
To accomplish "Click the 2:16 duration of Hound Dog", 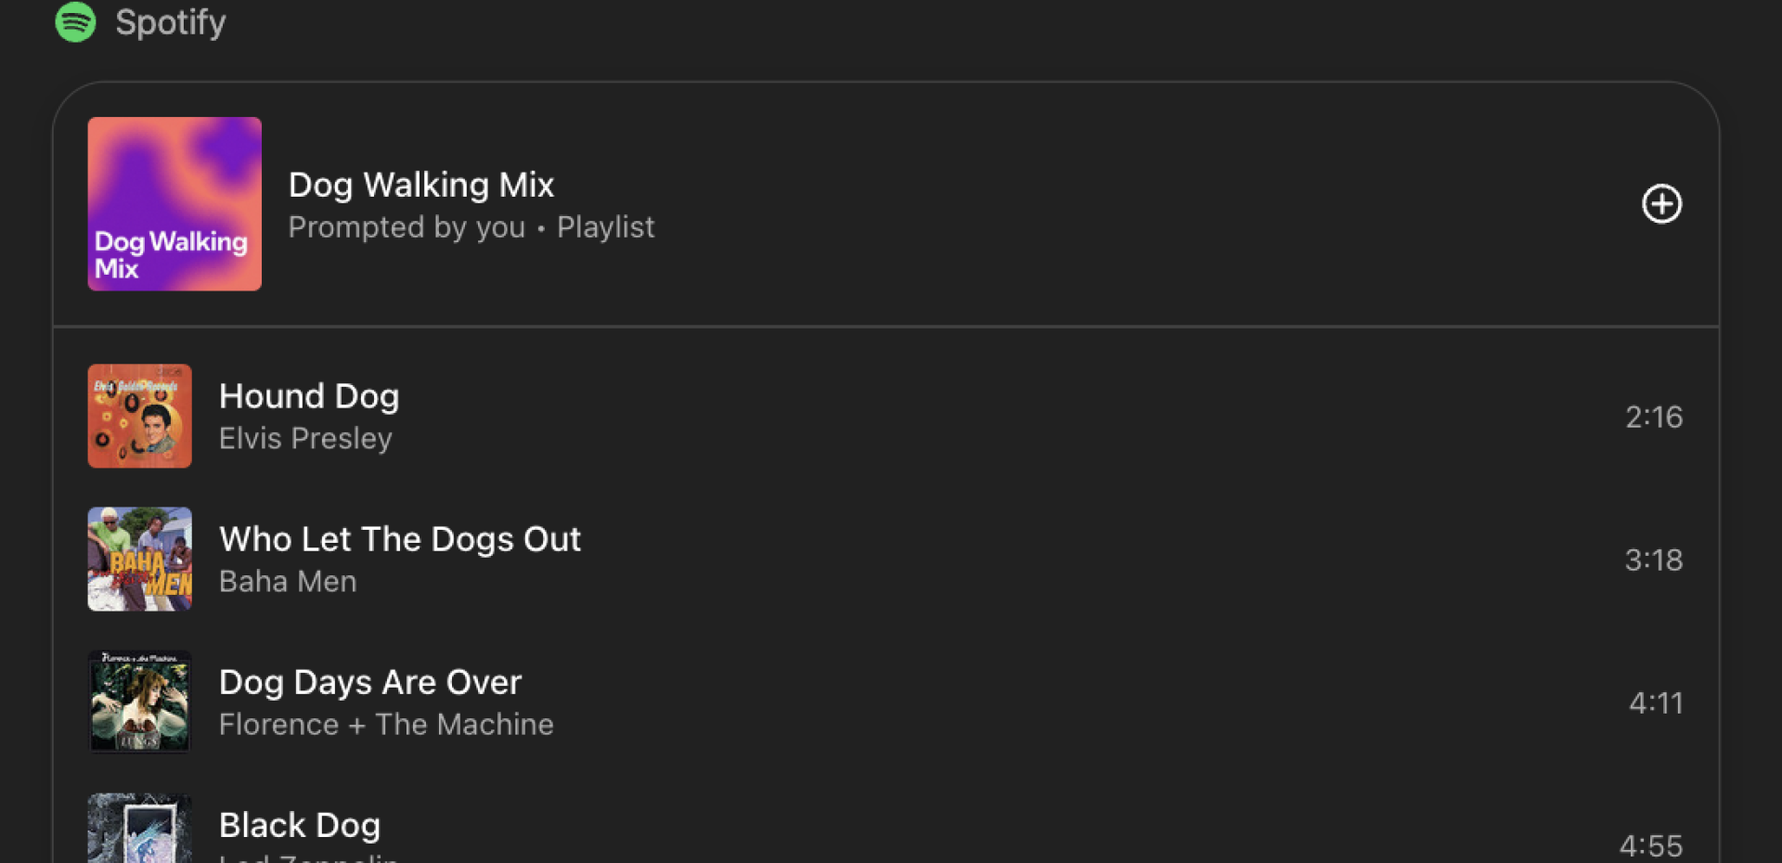I will 1654,417.
